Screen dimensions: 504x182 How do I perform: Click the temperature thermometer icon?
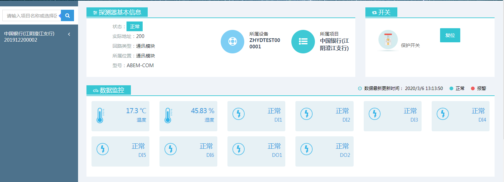[x=100, y=116]
